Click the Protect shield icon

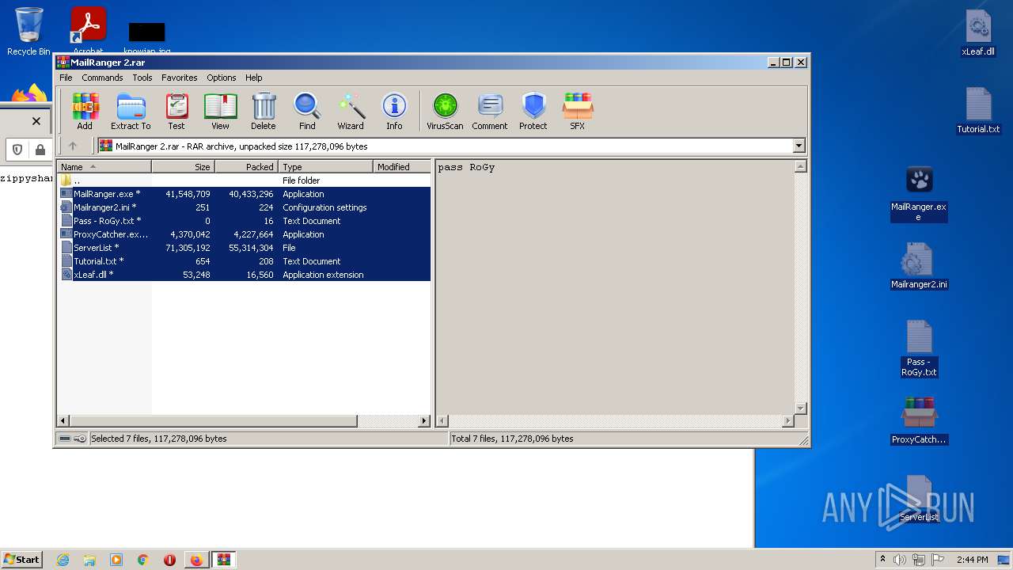pos(533,112)
